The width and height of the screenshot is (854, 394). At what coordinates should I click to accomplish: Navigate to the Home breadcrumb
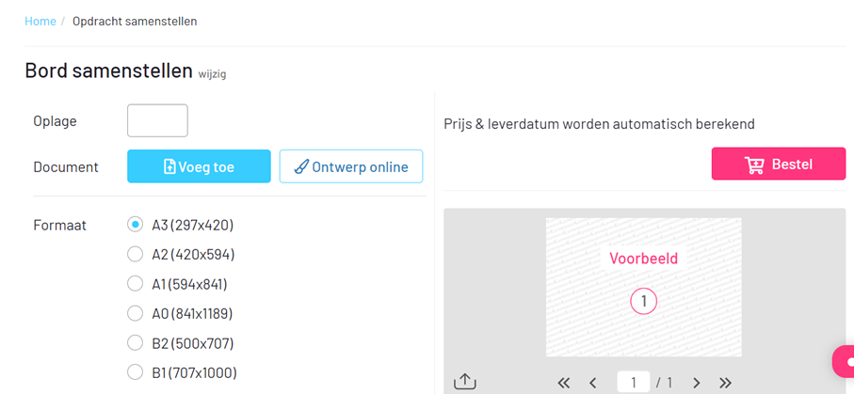tap(40, 21)
